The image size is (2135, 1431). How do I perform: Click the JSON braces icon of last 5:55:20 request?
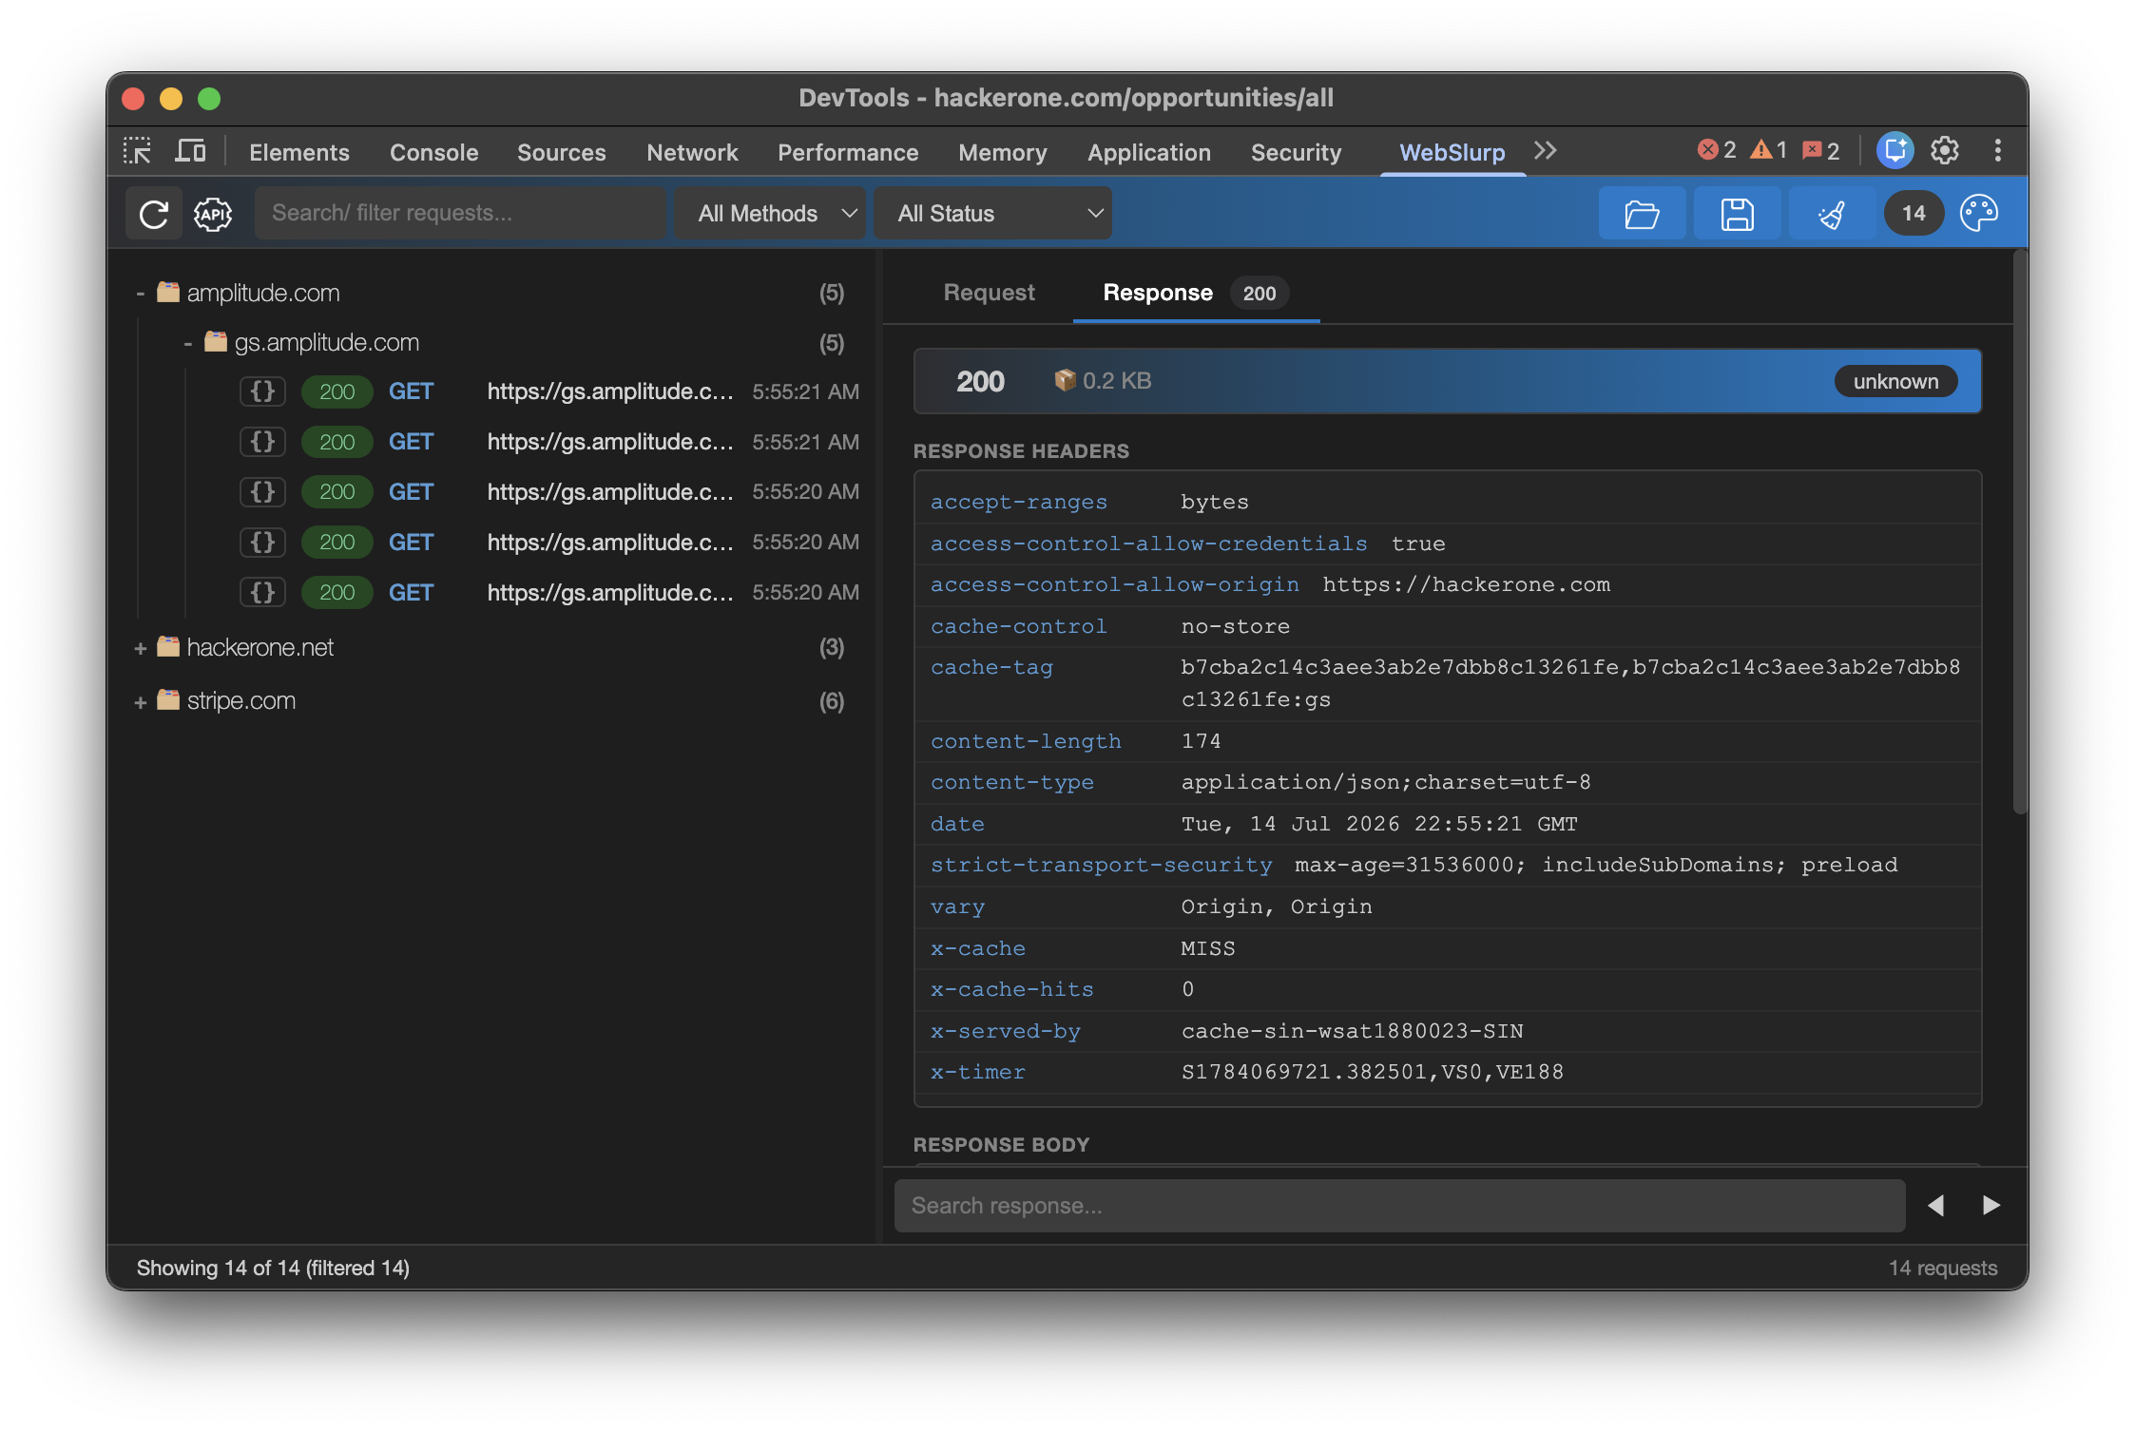pyautogui.click(x=262, y=592)
